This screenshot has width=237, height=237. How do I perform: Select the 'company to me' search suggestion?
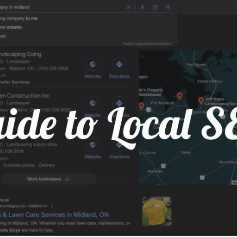[19, 19]
